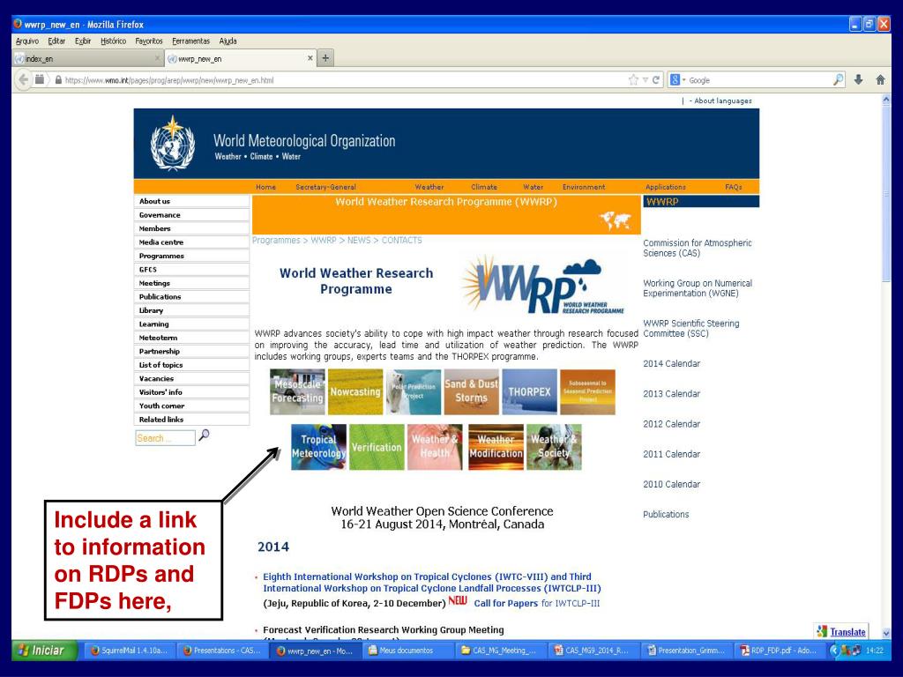Click Environment in the orange navigation bar
The width and height of the screenshot is (903, 677).
point(584,187)
